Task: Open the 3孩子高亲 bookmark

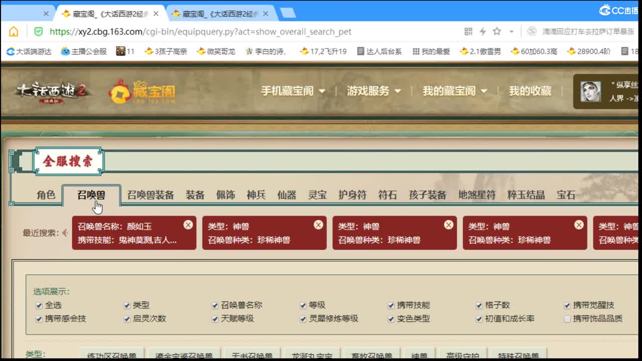Action: (x=166, y=51)
